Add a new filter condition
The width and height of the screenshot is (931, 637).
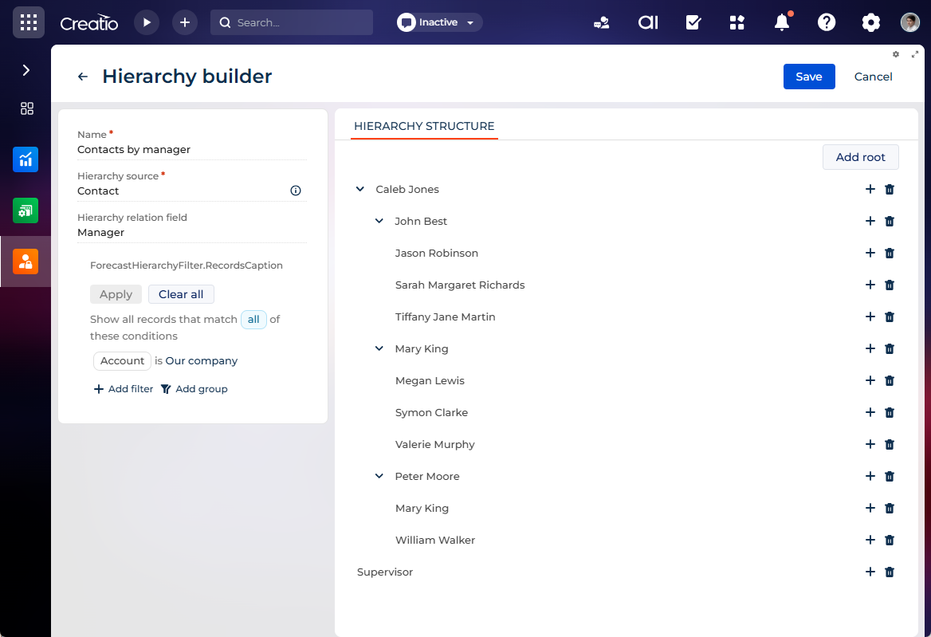(x=124, y=389)
